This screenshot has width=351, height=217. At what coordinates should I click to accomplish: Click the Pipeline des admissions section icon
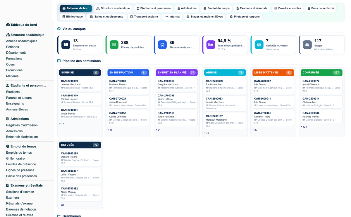[59, 61]
